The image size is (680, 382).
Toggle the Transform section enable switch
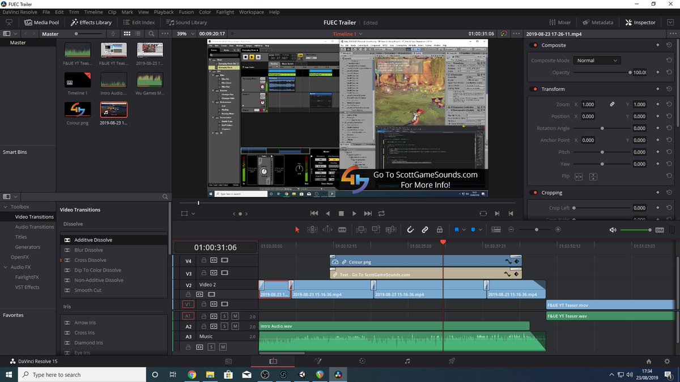click(x=534, y=89)
